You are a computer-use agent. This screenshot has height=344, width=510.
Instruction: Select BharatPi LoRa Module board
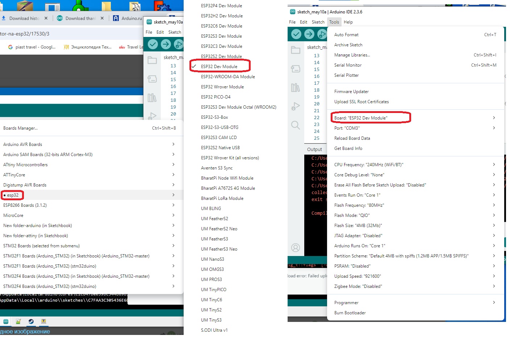click(x=222, y=198)
